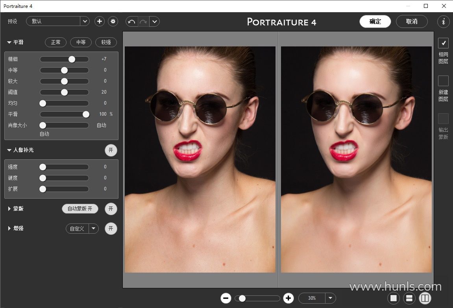Open preset settings gear icon
Image resolution: width=453 pixels, height=308 pixels.
pyautogui.click(x=113, y=21)
